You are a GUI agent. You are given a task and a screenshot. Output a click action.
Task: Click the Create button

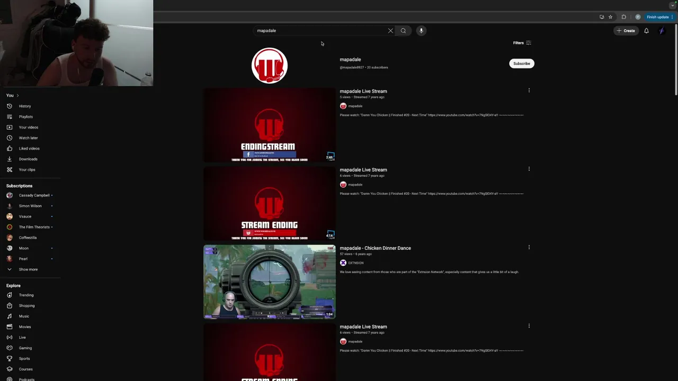626,31
